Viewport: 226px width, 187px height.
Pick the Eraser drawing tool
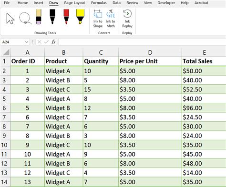point(39,17)
